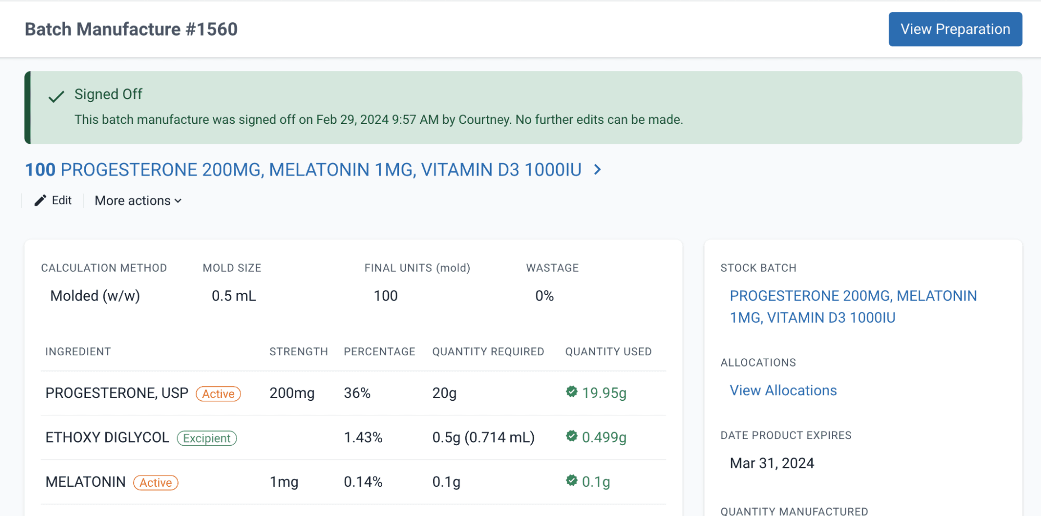
Task: Click verified badge icon beside 0.499g
Action: tap(572, 436)
